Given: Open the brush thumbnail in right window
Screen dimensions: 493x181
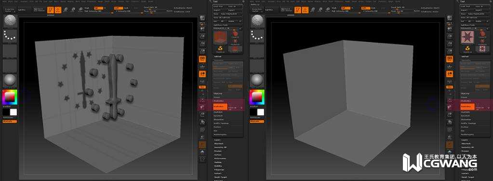Looking at the screenshot, I should pos(257,21).
